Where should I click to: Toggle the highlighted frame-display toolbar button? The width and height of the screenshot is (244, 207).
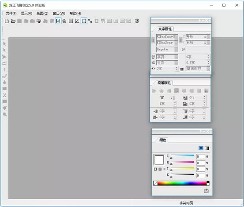coord(84,21)
